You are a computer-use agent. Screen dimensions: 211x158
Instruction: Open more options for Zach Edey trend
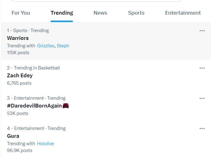pyautogui.click(x=202, y=68)
